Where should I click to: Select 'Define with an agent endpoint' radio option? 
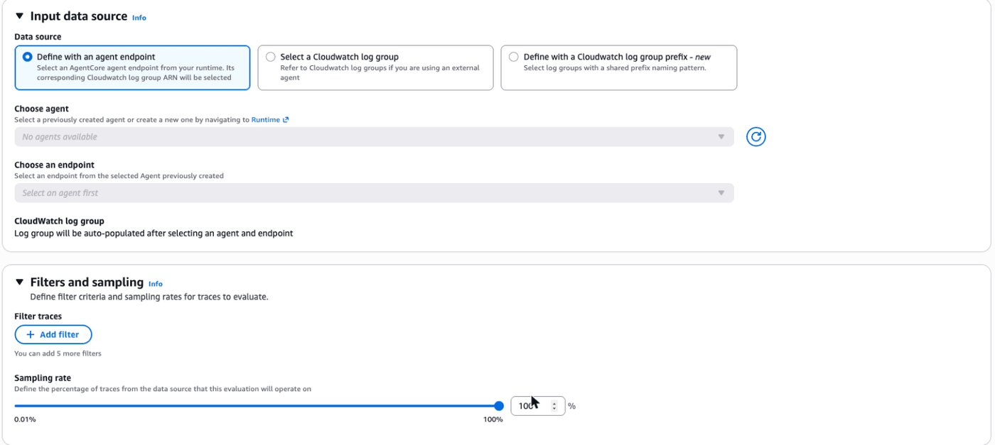pyautogui.click(x=27, y=57)
